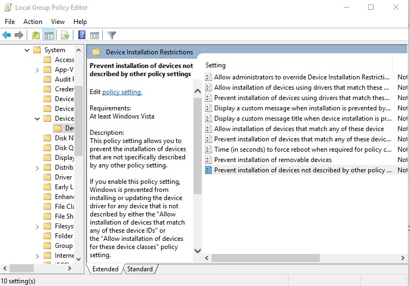Select Display a custom message title setting
The height and width of the screenshot is (286, 410).
point(303,119)
